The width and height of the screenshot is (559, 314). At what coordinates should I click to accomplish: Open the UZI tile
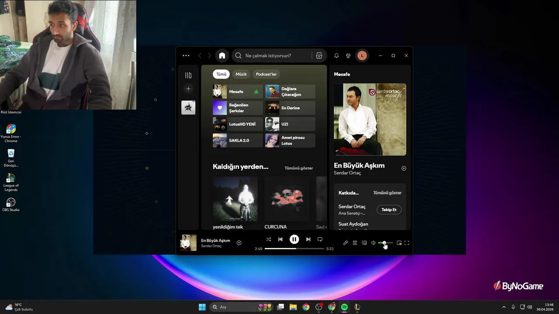pyautogui.click(x=290, y=124)
